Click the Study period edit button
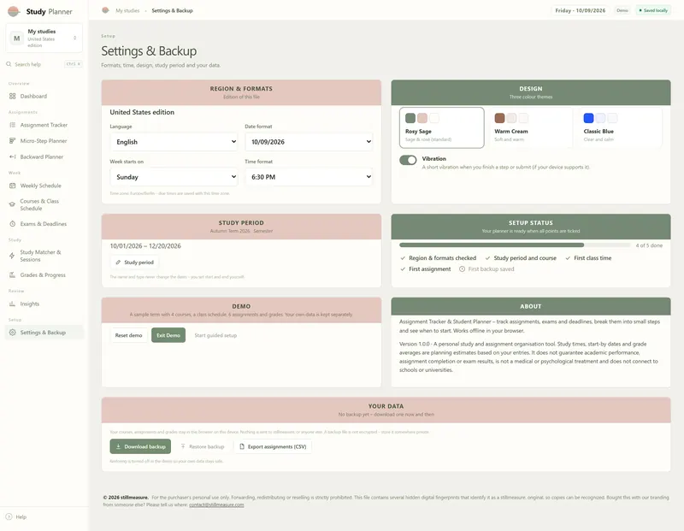The image size is (684, 531). point(134,263)
